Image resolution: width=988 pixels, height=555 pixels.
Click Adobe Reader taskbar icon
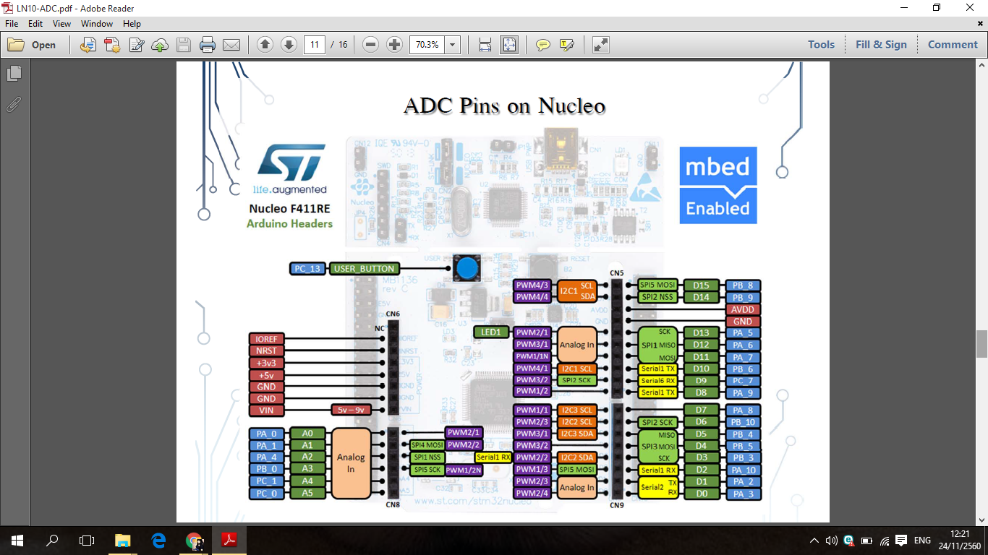tap(229, 540)
